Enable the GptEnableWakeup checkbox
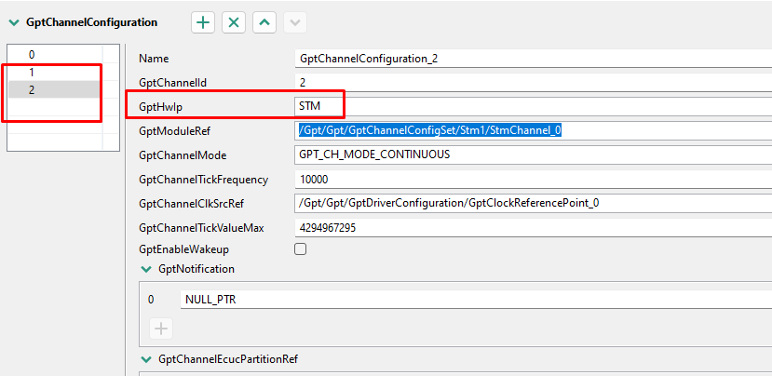Image resolution: width=772 pixels, height=376 pixels. coord(301,249)
